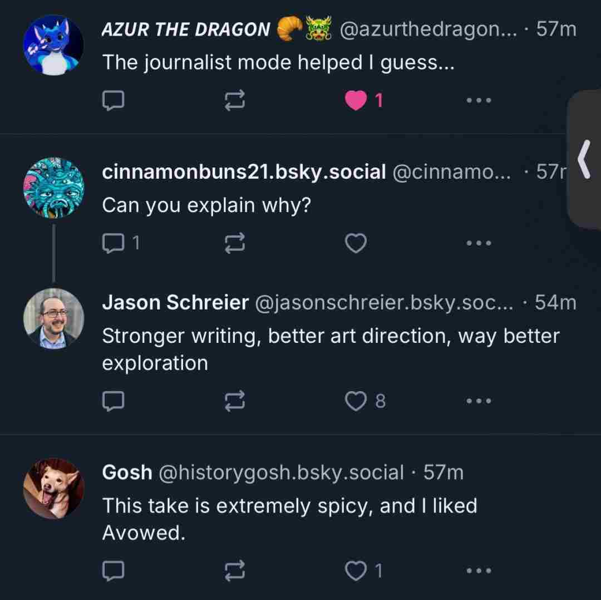Reply to cinnamonbuns21's question
This screenshot has width=601, height=600.
tap(114, 243)
